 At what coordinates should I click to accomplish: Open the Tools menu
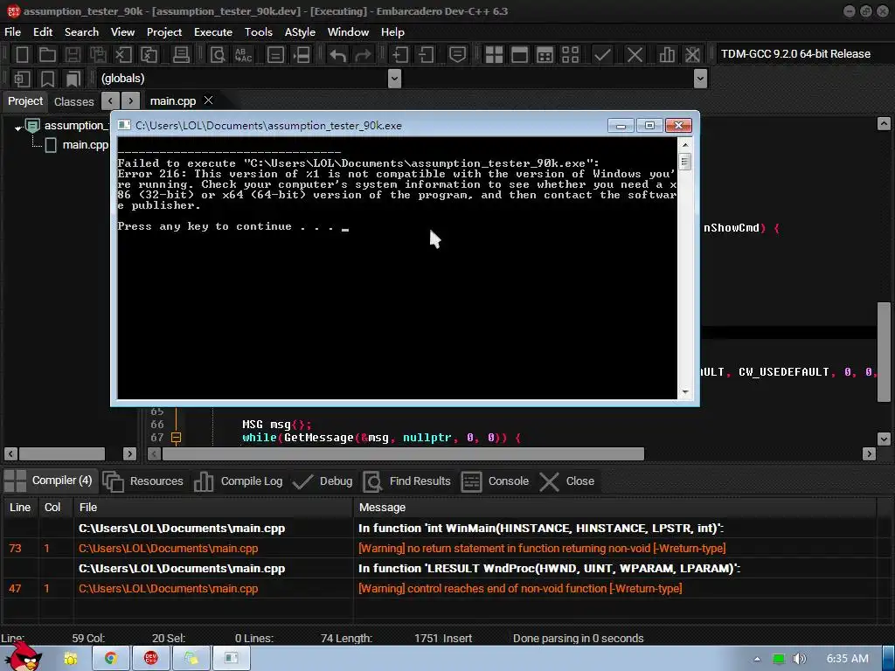click(x=259, y=32)
